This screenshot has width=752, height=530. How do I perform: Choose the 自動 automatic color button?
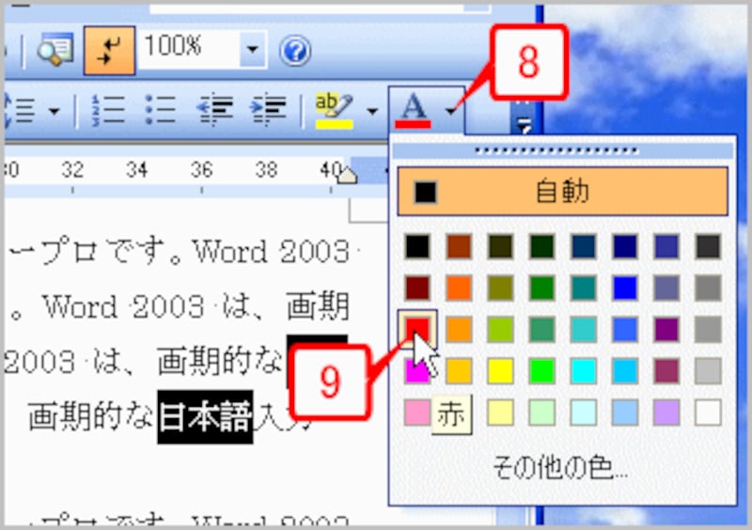pos(562,191)
